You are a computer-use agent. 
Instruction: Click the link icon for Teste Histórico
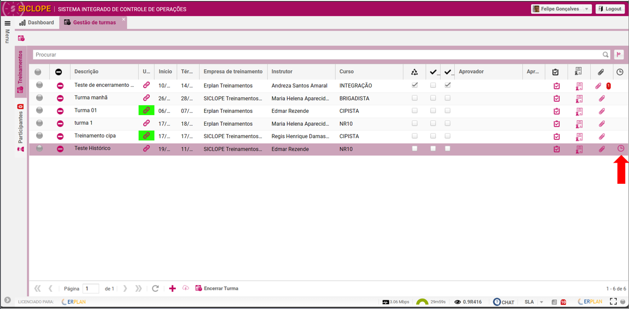coord(146,149)
